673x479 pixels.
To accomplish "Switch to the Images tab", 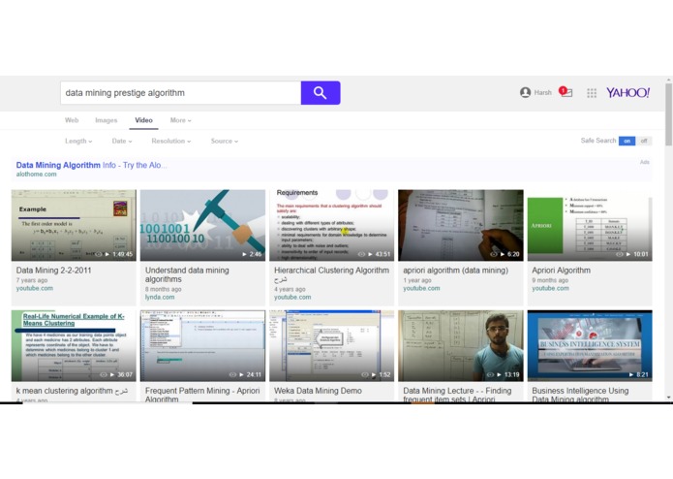I will tap(106, 120).
